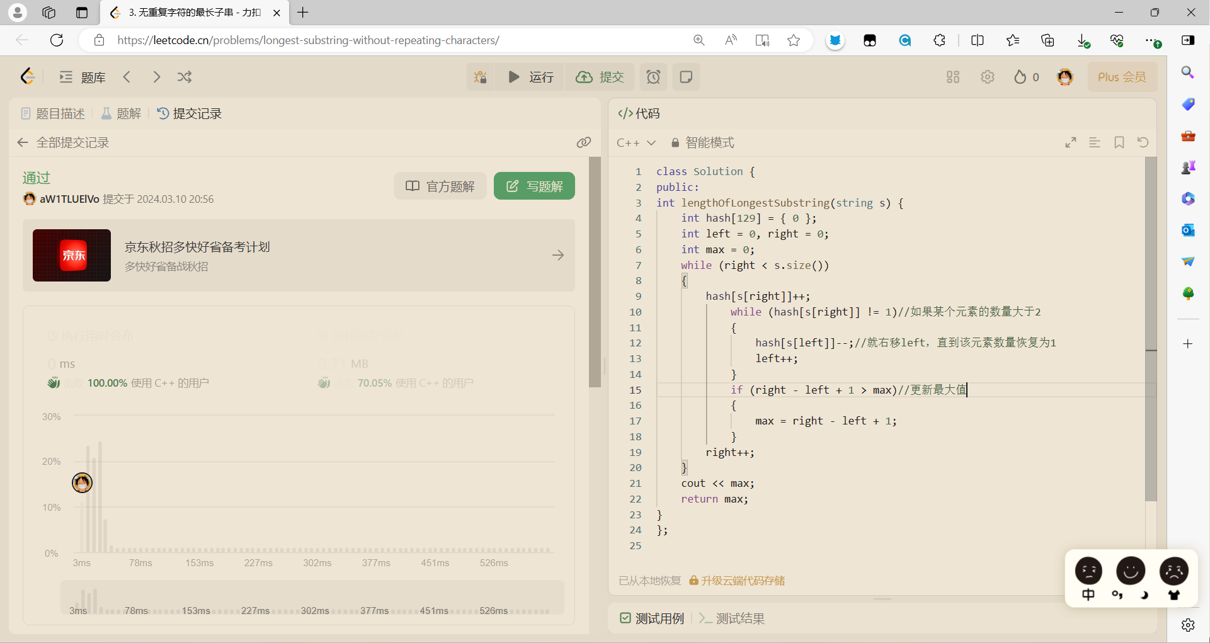
Task: Open 官方题解 official solution
Action: (440, 186)
